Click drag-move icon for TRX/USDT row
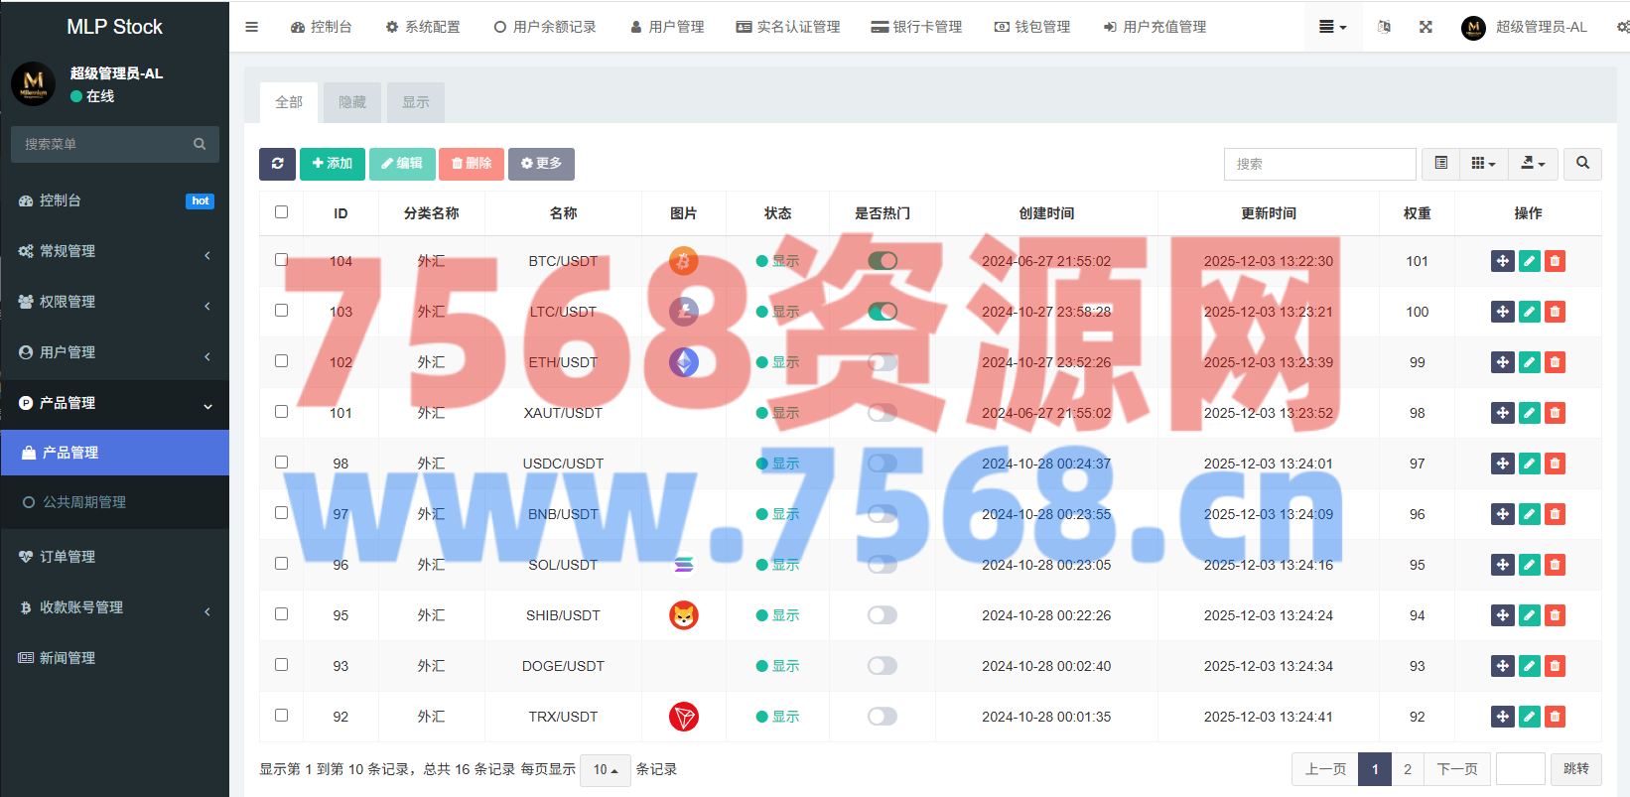 click(x=1502, y=717)
